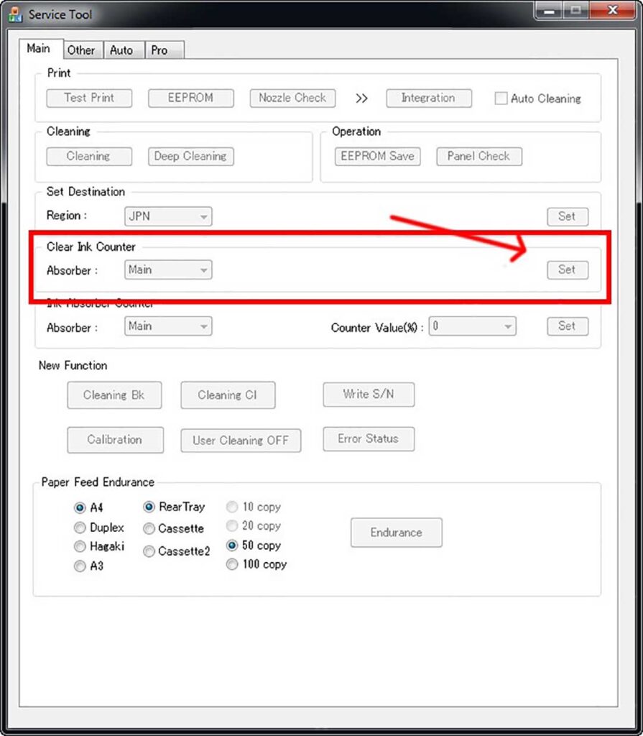
Task: Start Deep Cleaning
Action: pos(190,156)
